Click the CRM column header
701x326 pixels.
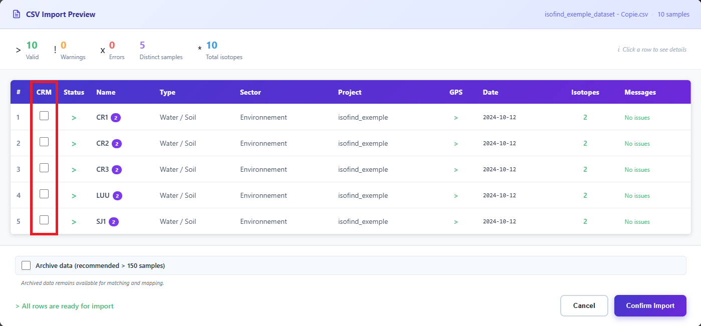pos(44,92)
